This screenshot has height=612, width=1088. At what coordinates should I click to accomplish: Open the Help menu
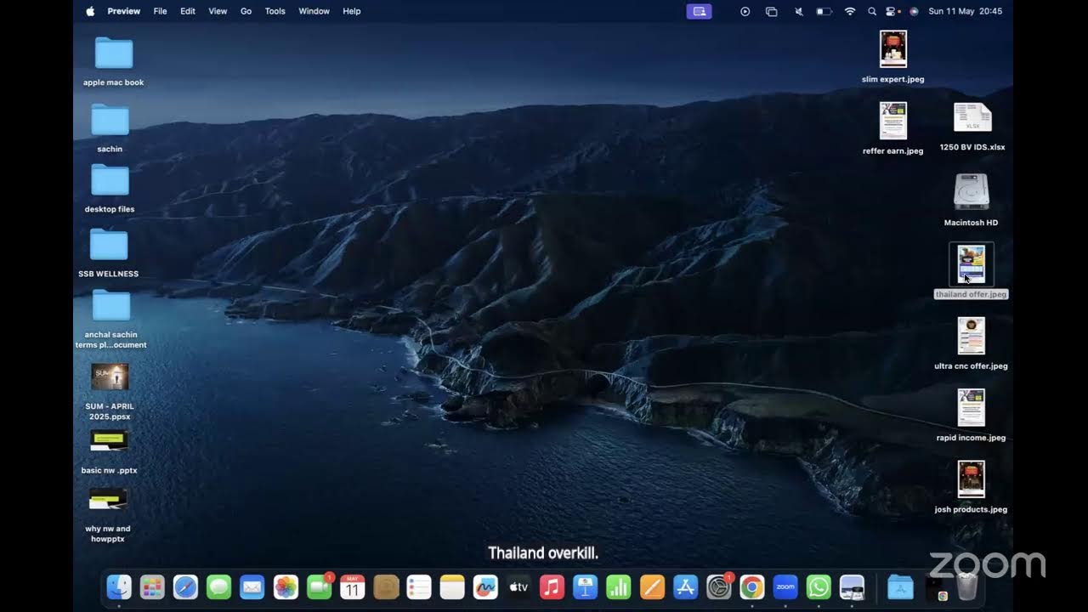coord(352,11)
